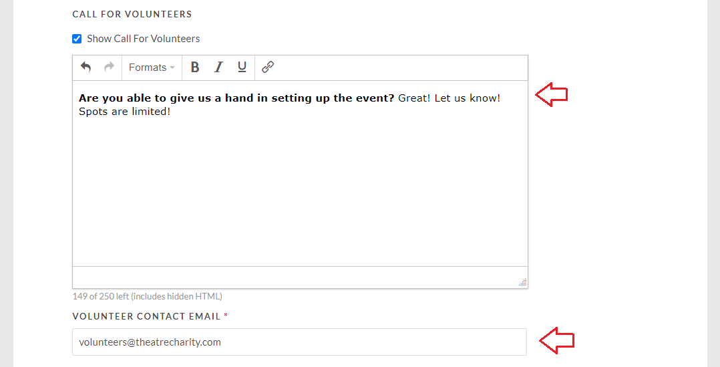Toggle bold formatting with B icon

[195, 67]
